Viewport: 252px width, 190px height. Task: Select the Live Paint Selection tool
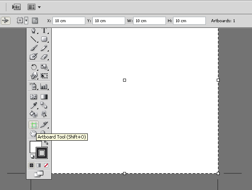44,114
